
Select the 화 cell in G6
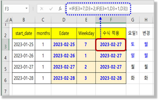[x=133, y=78]
